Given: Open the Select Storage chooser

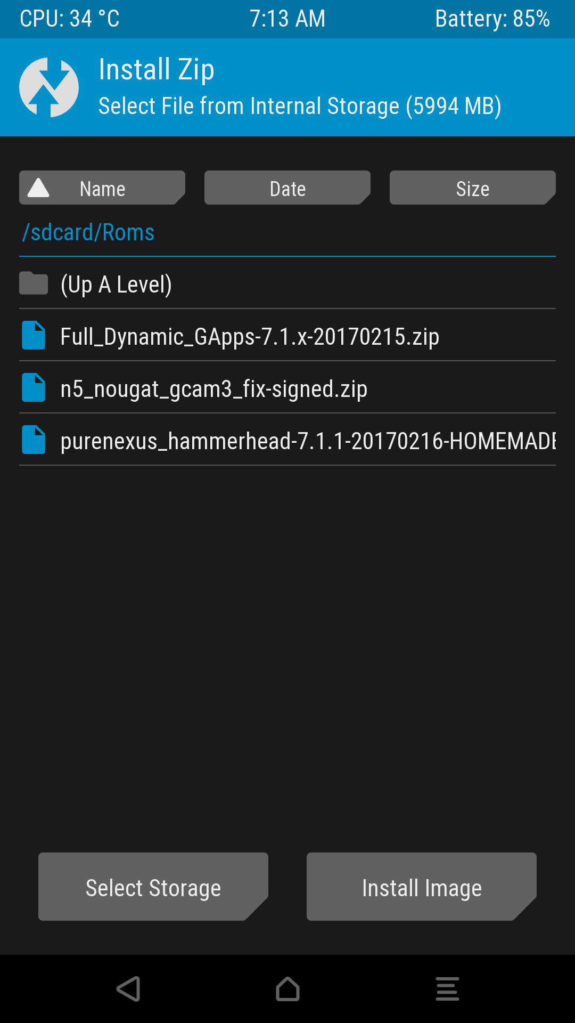Looking at the screenshot, I should point(153,887).
